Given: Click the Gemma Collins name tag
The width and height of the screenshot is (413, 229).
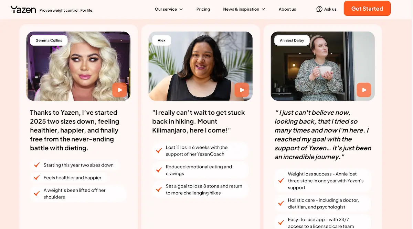Looking at the screenshot, I should coord(49,41).
